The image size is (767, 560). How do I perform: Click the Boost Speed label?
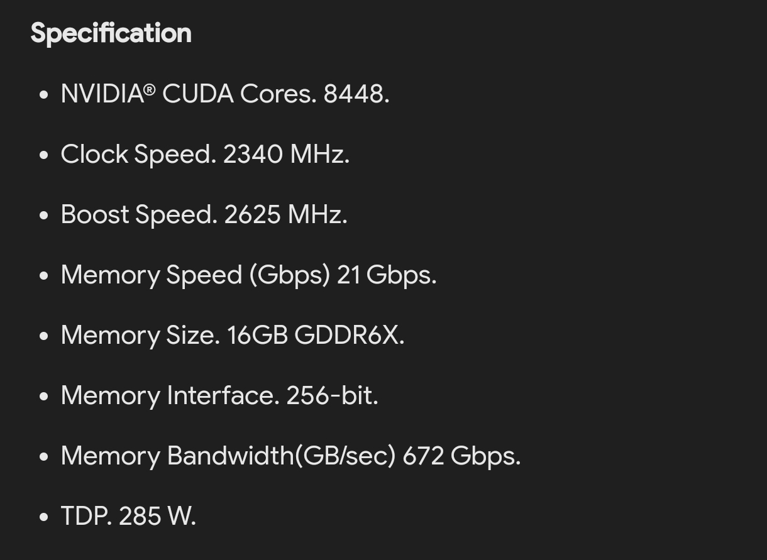pos(138,215)
